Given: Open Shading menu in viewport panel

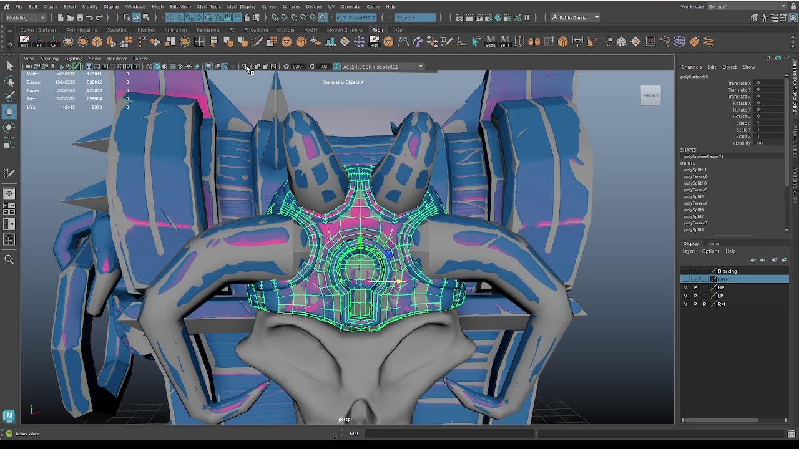Looking at the screenshot, I should pos(49,59).
